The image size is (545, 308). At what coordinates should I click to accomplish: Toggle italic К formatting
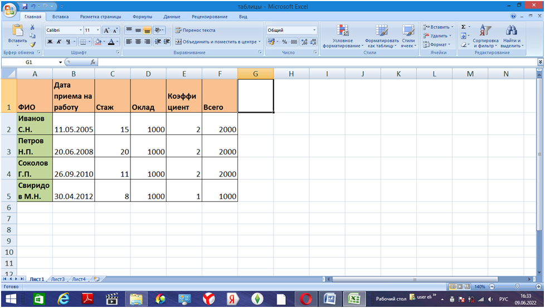59,42
